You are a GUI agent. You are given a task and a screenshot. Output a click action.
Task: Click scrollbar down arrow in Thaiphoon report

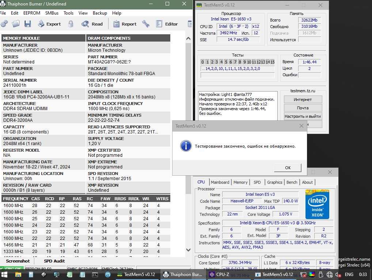pos(188,250)
